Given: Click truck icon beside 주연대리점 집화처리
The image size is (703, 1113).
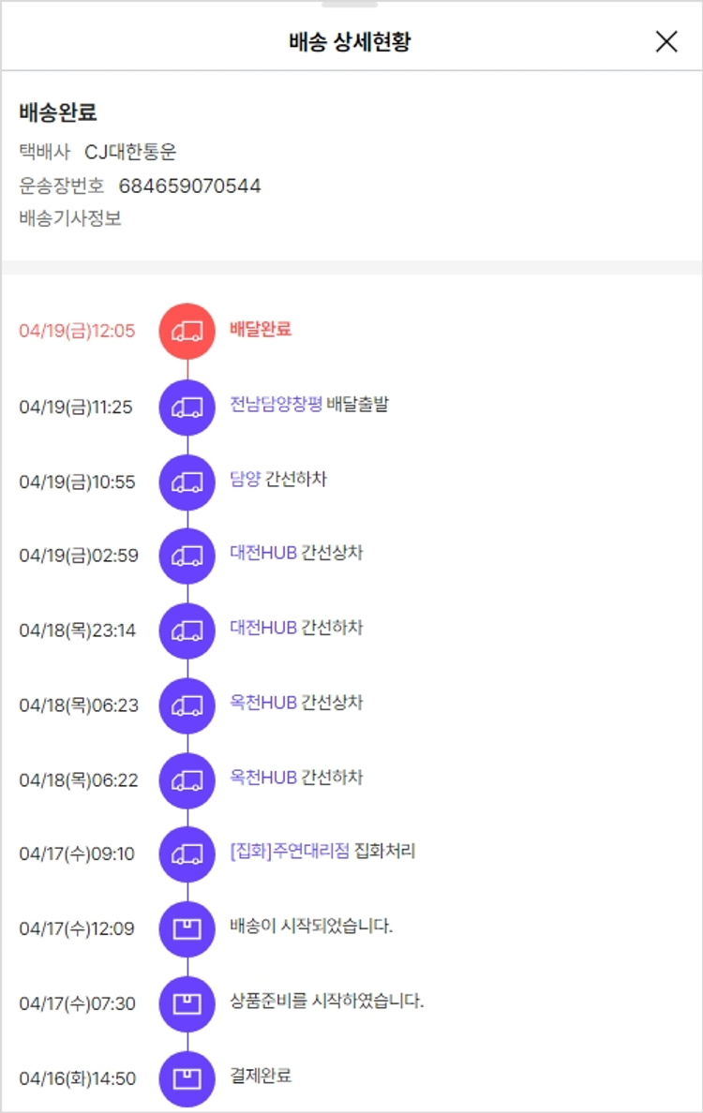Looking at the screenshot, I should pyautogui.click(x=187, y=853).
